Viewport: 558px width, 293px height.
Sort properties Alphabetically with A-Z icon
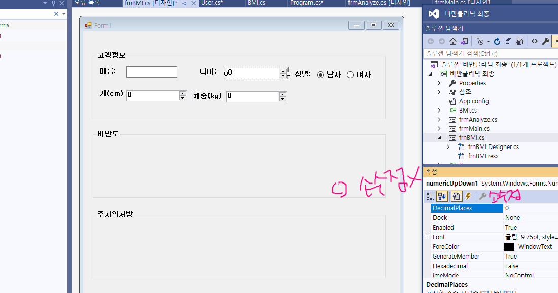pos(442,196)
